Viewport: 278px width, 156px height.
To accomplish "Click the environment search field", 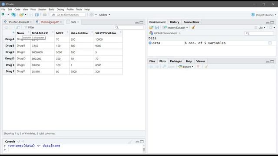I will [259, 33].
